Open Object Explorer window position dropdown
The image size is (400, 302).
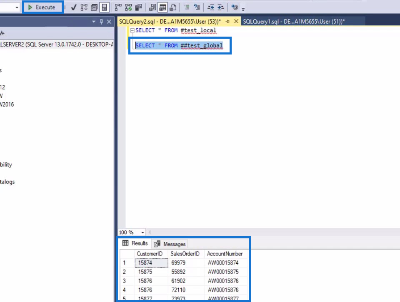[x=94, y=22]
